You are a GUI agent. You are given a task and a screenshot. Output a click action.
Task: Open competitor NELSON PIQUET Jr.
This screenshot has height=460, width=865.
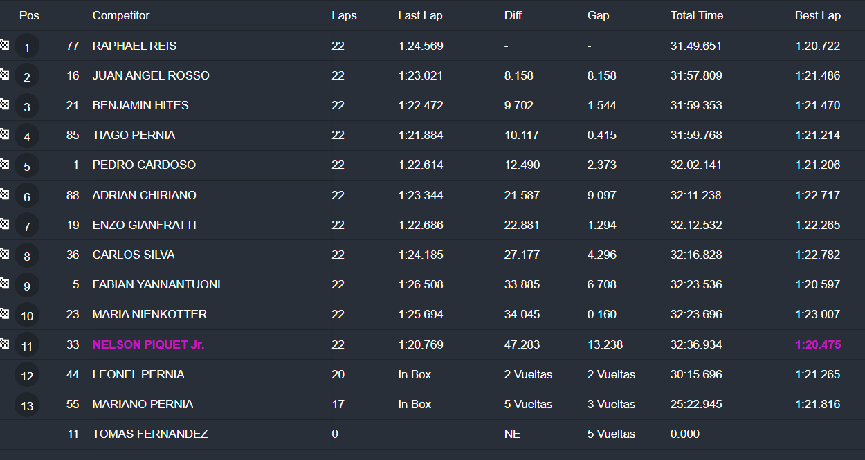tap(148, 344)
